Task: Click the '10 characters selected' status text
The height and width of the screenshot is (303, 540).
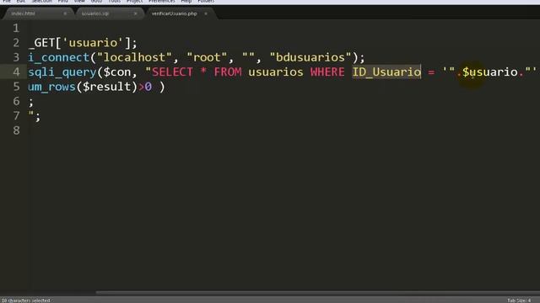Action: click(26, 300)
